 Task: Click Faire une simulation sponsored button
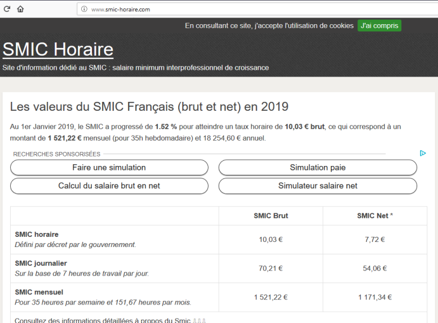coord(109,167)
